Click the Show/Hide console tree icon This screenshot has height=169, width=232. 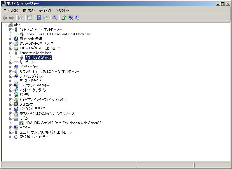[x=20, y=18]
